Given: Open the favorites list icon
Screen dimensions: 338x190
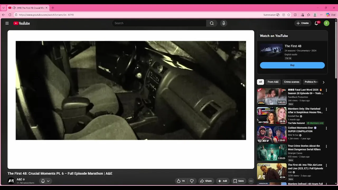Looking at the screenshot, I should pos(309,15).
